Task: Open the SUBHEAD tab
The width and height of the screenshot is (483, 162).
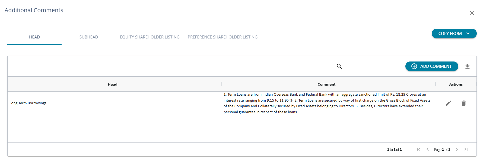Action: (89, 37)
